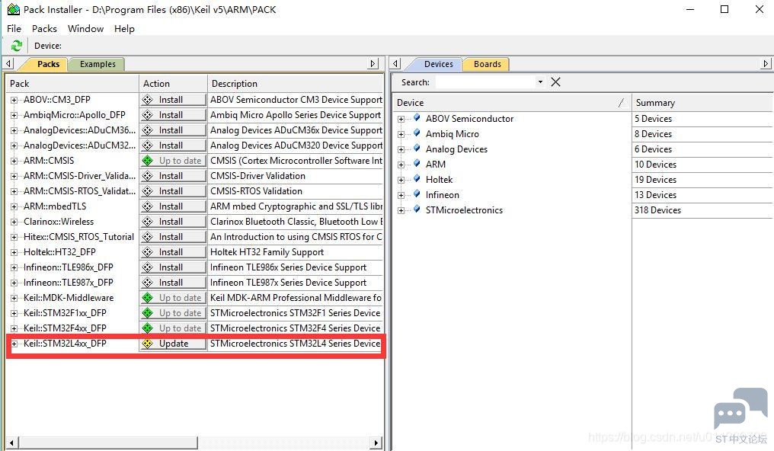Switch to the Examples tab

point(98,64)
